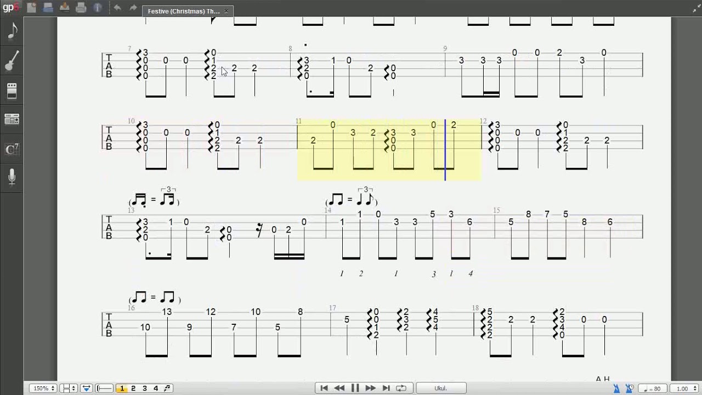Click the blue playback cursor in bar 11
This screenshot has height=395, width=702.
pos(445,150)
